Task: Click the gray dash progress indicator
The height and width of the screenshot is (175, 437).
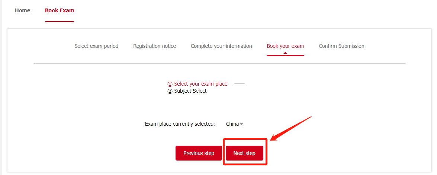Action: [x=239, y=84]
